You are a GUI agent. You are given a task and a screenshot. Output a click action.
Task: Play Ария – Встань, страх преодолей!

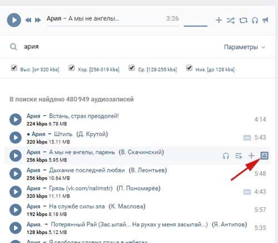coord(16,119)
